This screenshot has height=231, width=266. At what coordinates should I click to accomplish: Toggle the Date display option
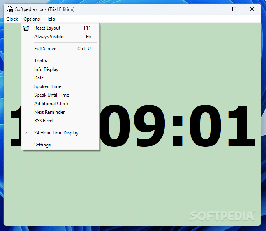tap(60, 78)
